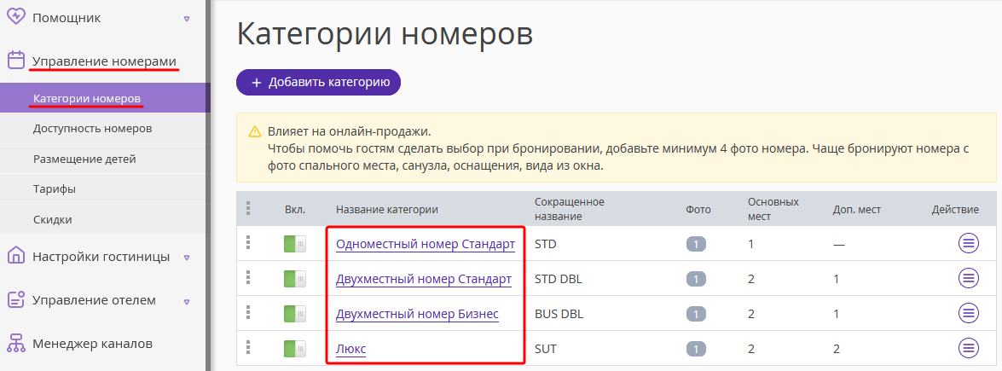Click the Настройки гостиницы house icon
Image resolution: width=1002 pixels, height=371 pixels.
coord(16,257)
